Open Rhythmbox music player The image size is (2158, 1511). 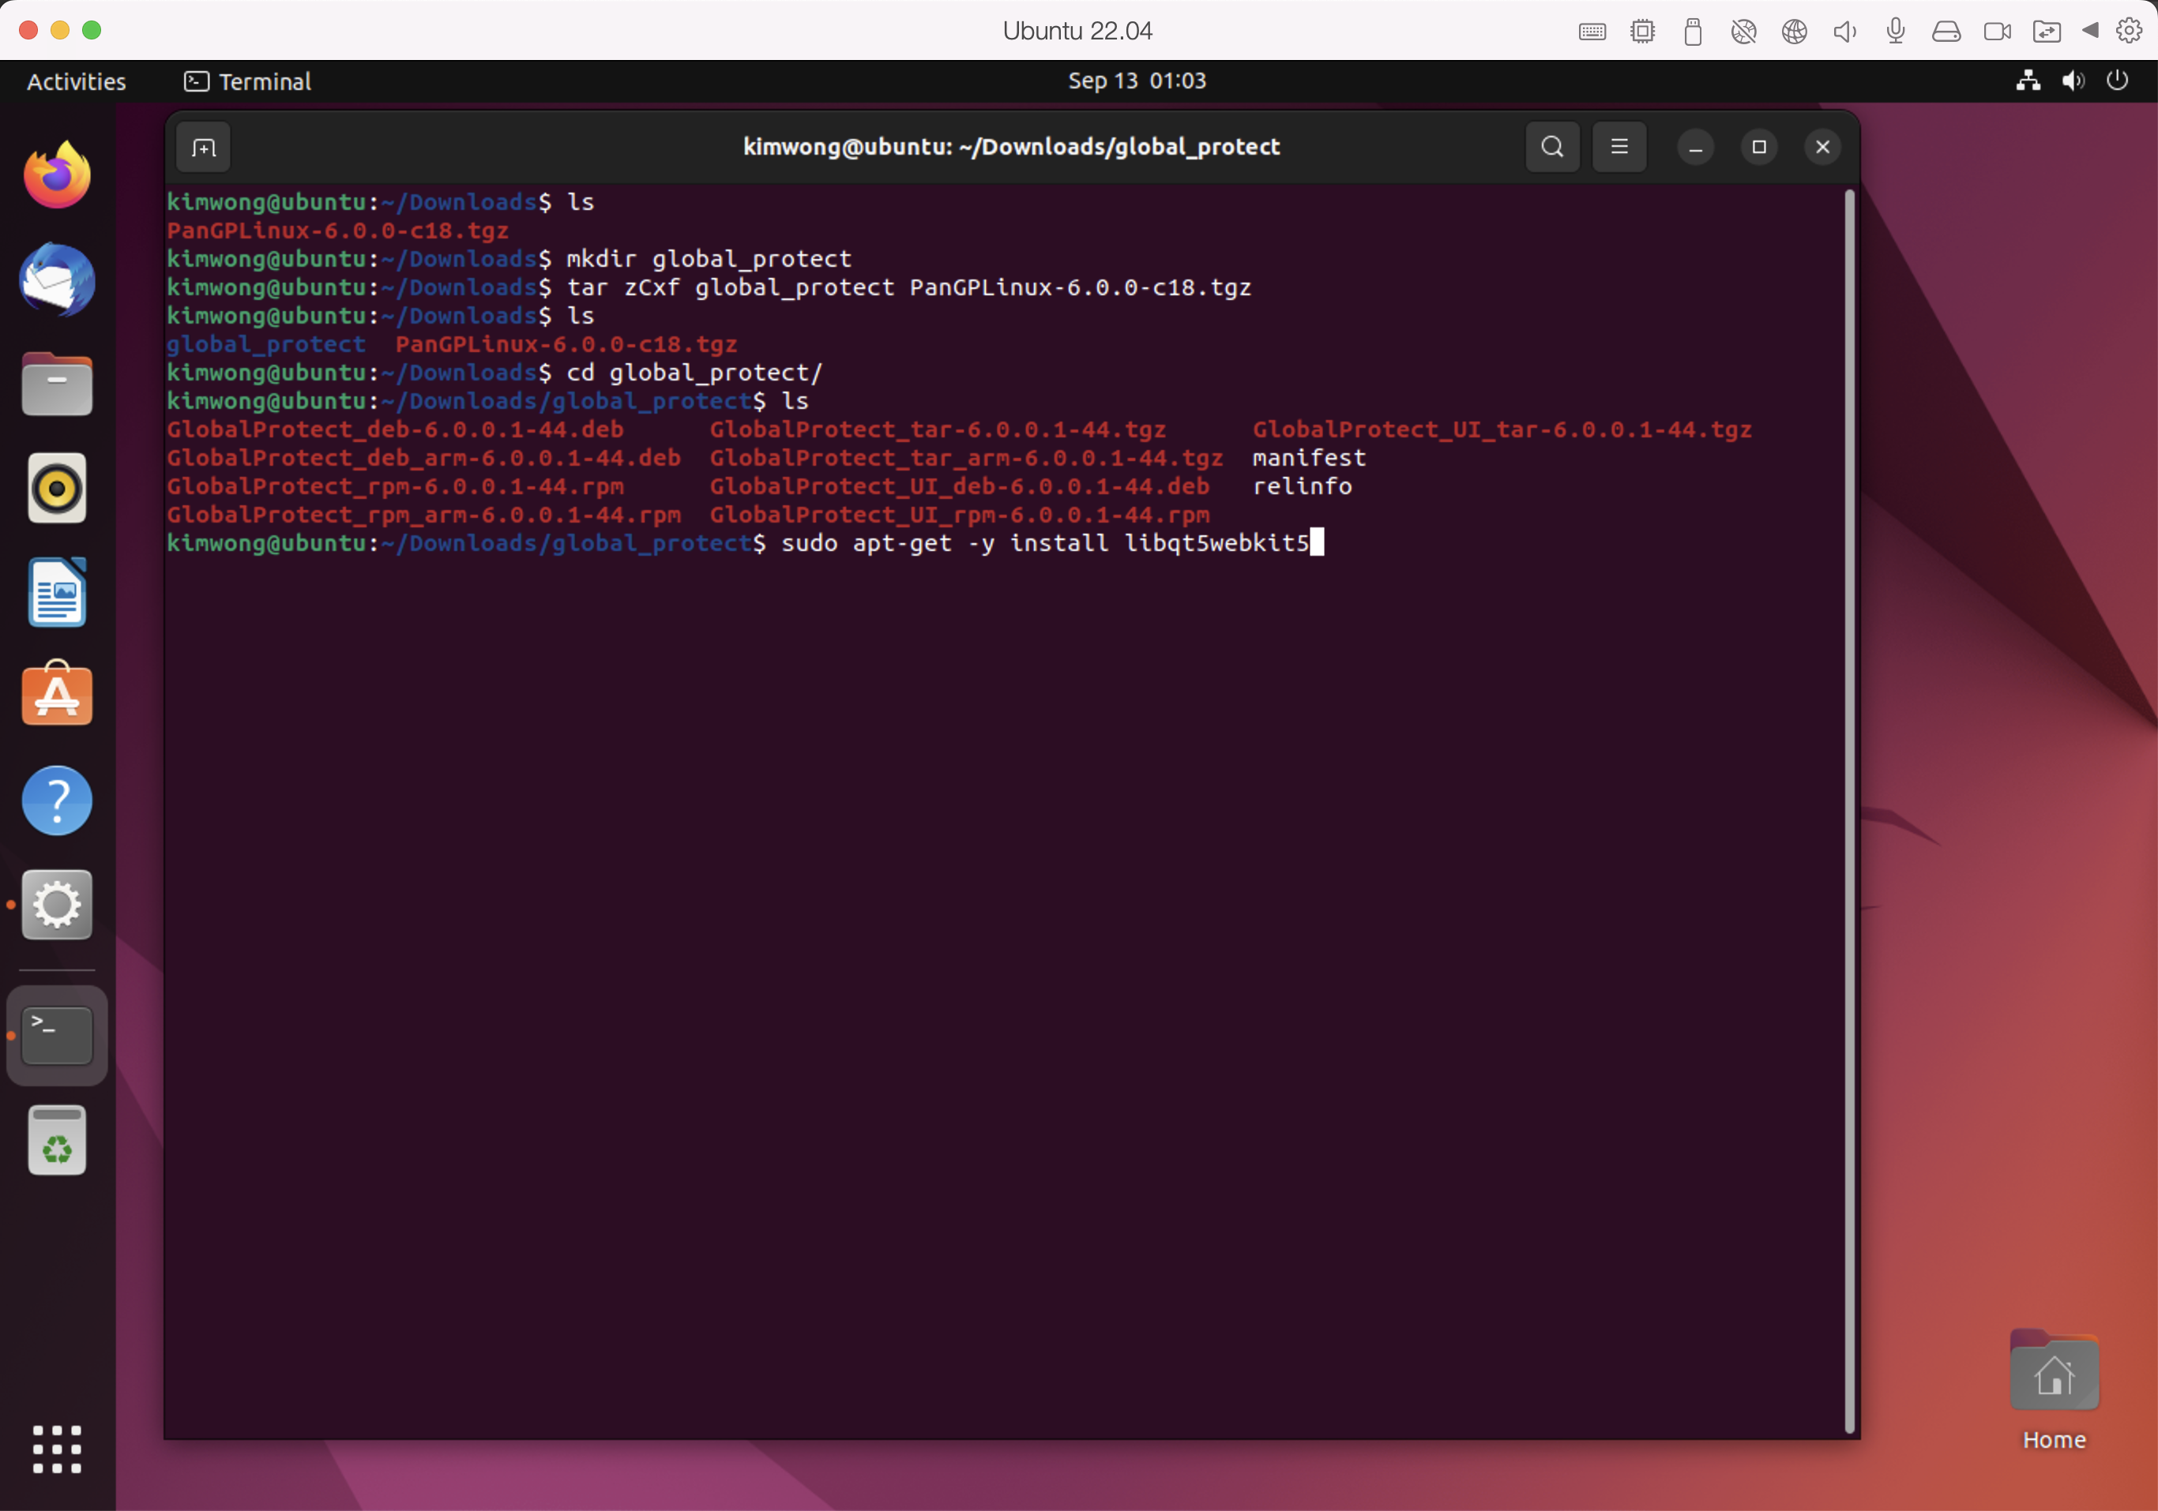tap(58, 489)
